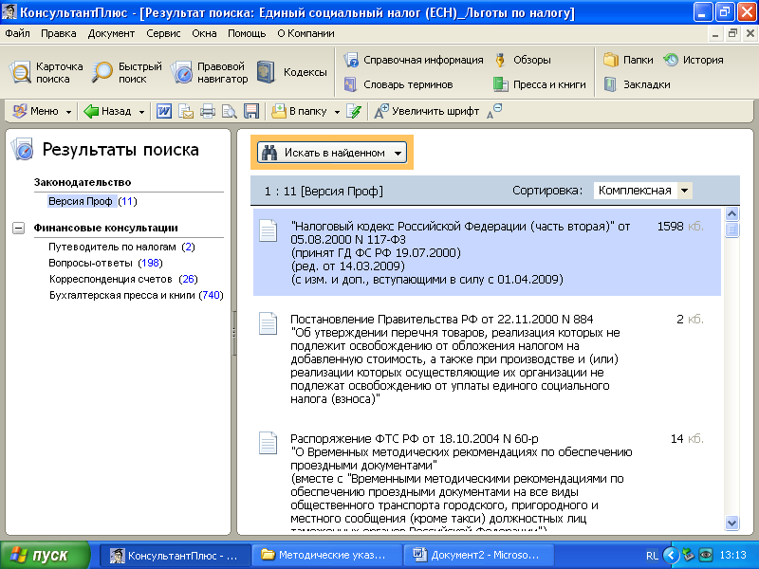759x569 pixels.
Task: Click the Меню toolbar button
Action: tap(36, 111)
